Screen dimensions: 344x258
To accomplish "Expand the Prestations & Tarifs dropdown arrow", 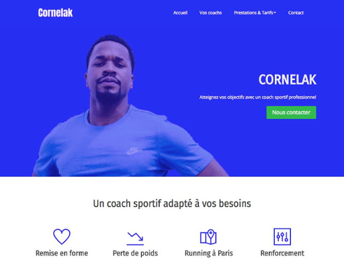I will [275, 13].
